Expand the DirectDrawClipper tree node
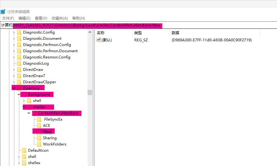The height and width of the screenshot is (166, 277). [14, 82]
